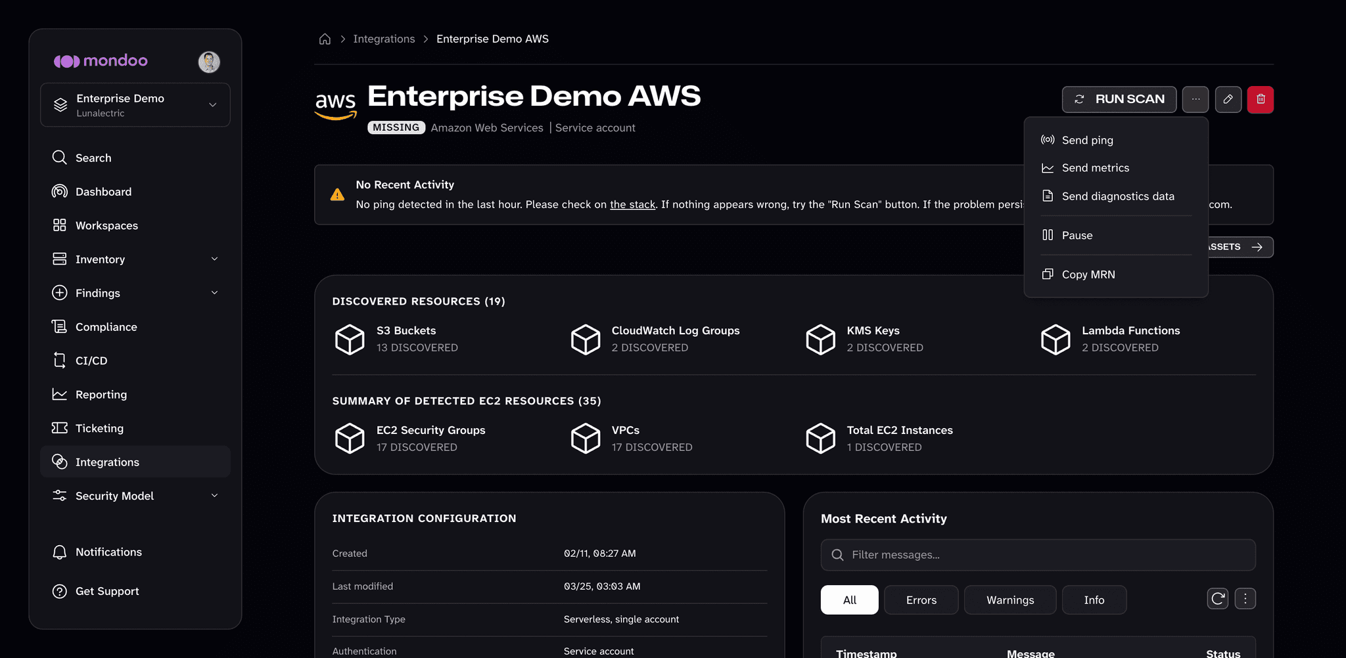This screenshot has width=1346, height=658.
Task: Switch to the Warnings filter tab
Action: 1010,600
